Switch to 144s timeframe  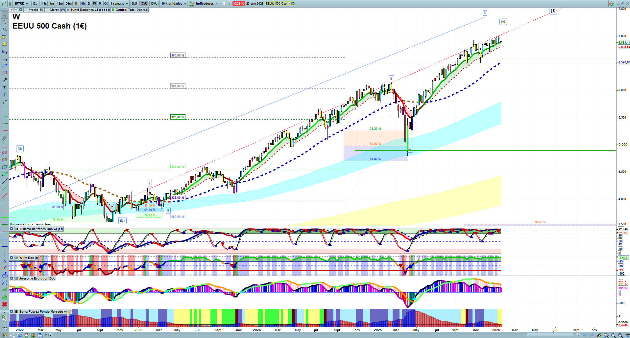click(43, 4)
